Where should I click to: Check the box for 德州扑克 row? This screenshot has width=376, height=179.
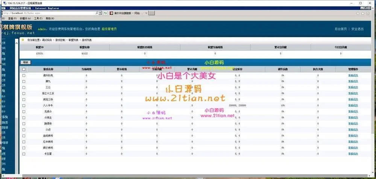pyautogui.click(x=24, y=75)
